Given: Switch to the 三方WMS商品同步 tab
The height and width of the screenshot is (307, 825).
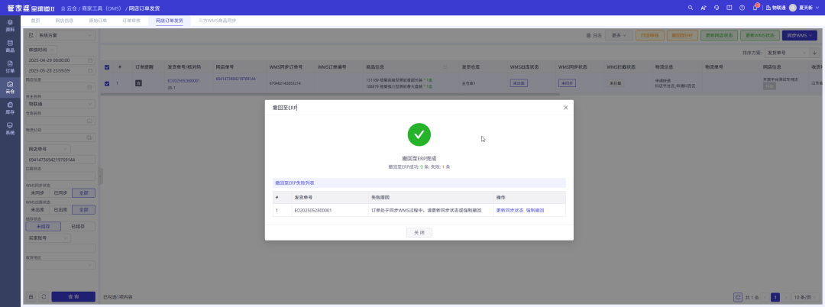Looking at the screenshot, I should pos(217,21).
